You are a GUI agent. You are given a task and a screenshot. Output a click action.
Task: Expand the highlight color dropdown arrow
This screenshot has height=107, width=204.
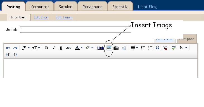(x=92, y=47)
